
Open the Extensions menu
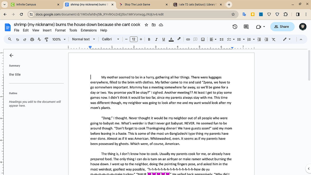click(x=89, y=30)
